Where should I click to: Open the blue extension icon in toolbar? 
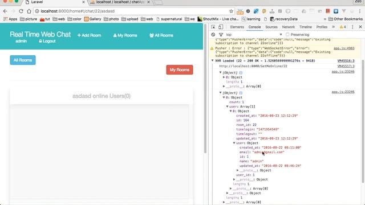point(336,11)
